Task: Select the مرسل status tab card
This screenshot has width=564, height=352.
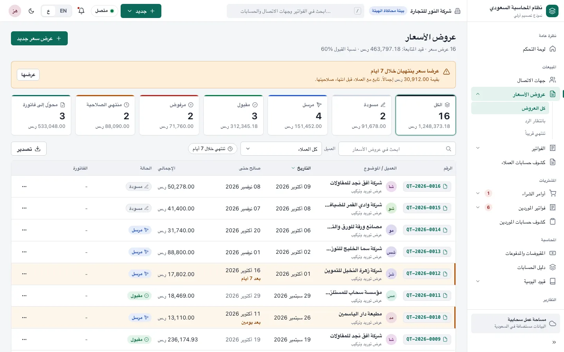Action: (x=297, y=115)
